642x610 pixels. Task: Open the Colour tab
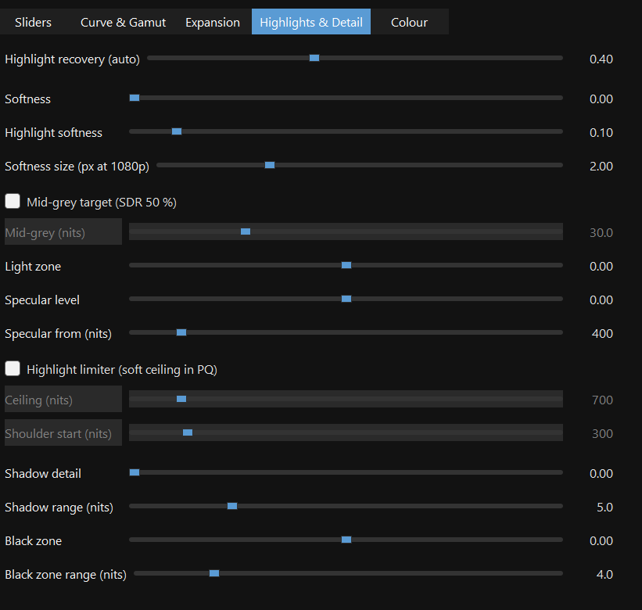click(410, 22)
